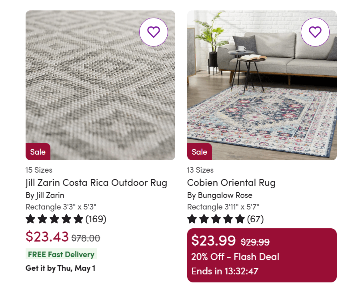View the 15 Sizes option text
The height and width of the screenshot is (284, 340).
[x=39, y=170]
